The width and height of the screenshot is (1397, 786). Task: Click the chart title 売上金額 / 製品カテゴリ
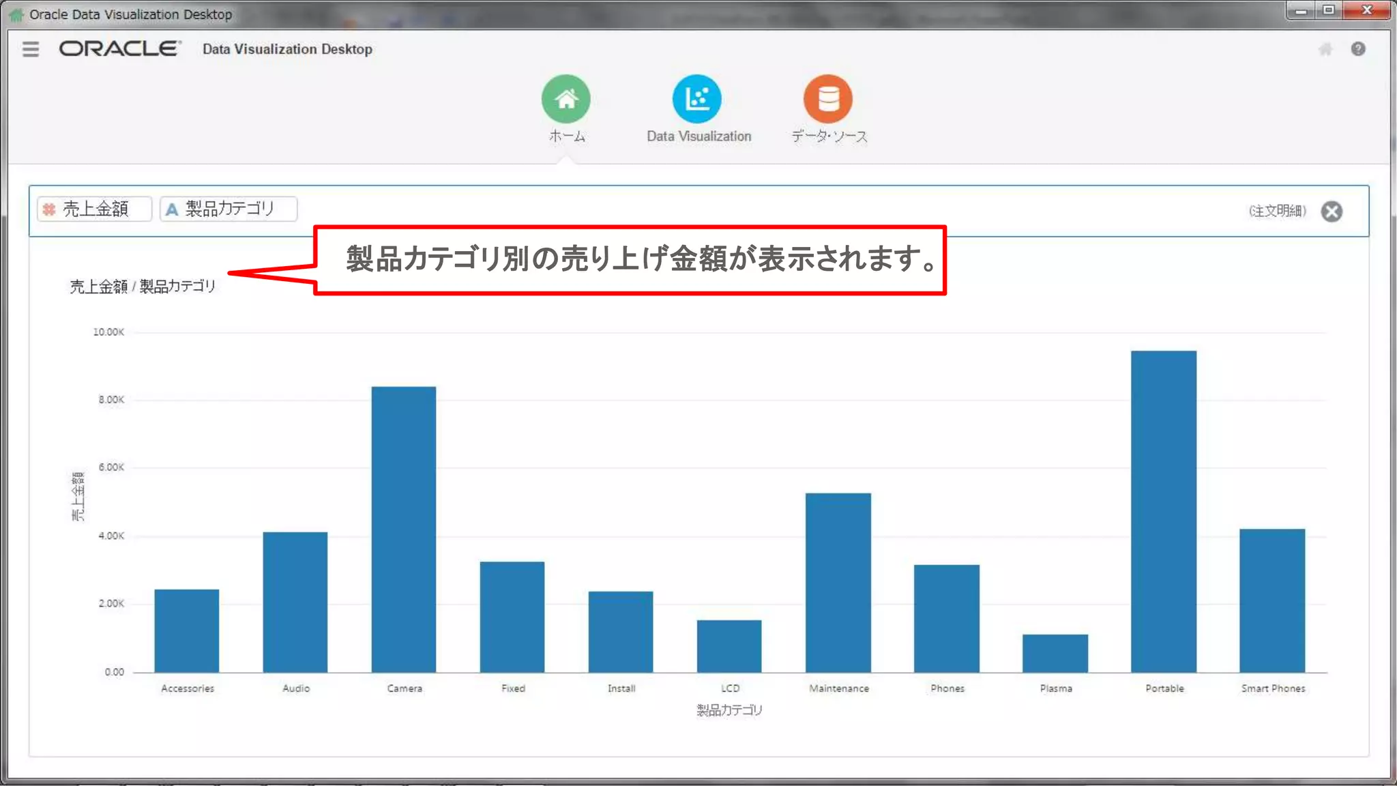(x=143, y=287)
